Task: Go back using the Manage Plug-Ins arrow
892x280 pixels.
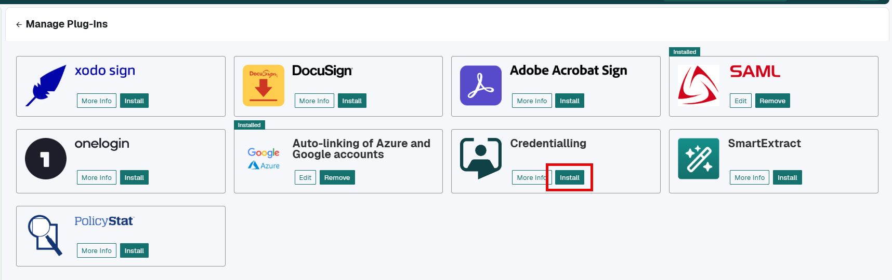Action: (x=19, y=24)
